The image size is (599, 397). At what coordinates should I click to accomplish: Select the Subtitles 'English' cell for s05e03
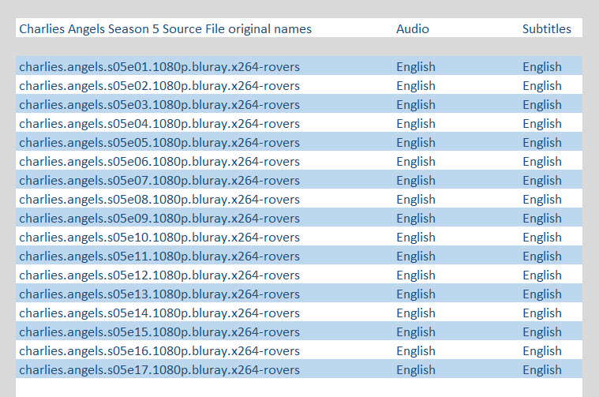[x=542, y=105]
